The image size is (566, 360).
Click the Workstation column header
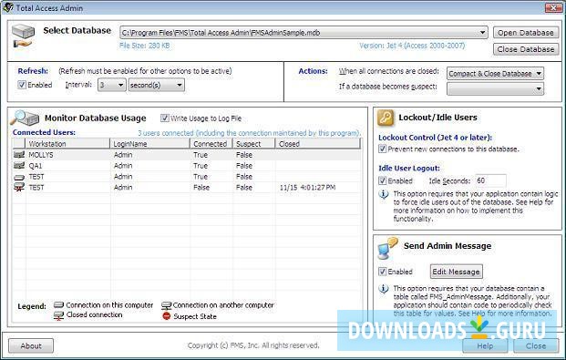coord(67,144)
